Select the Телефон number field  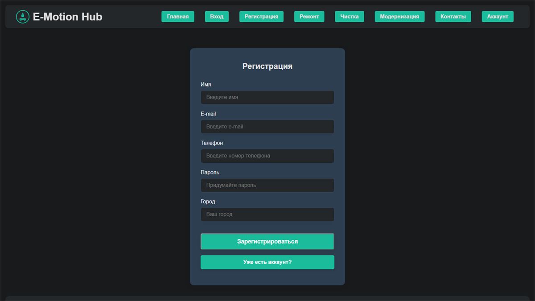(x=267, y=156)
